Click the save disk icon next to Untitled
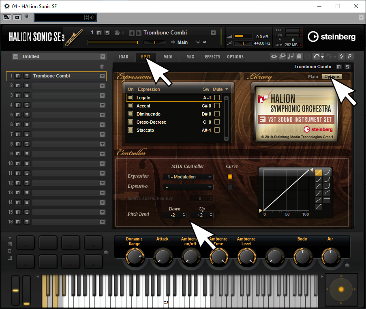This screenshot has width=366, height=309. 16,56
